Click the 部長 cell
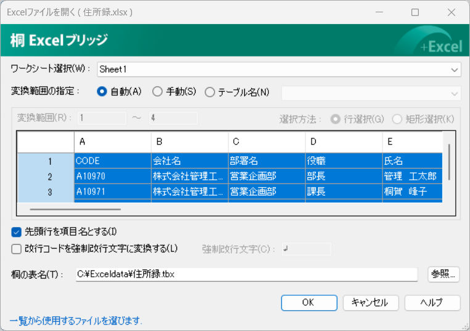 tap(344, 176)
